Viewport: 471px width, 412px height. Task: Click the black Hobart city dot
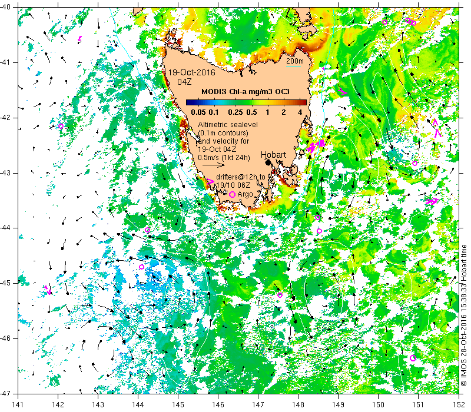268,162
